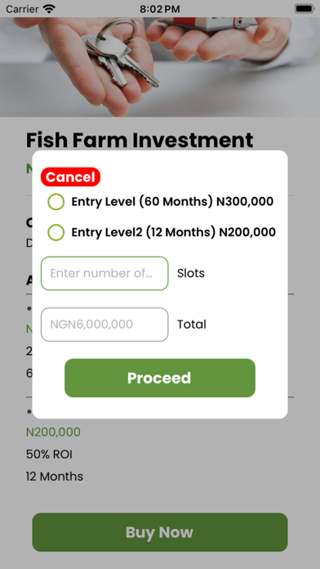Tap the 12 Months duration text
The image size is (320, 569).
[55, 477]
